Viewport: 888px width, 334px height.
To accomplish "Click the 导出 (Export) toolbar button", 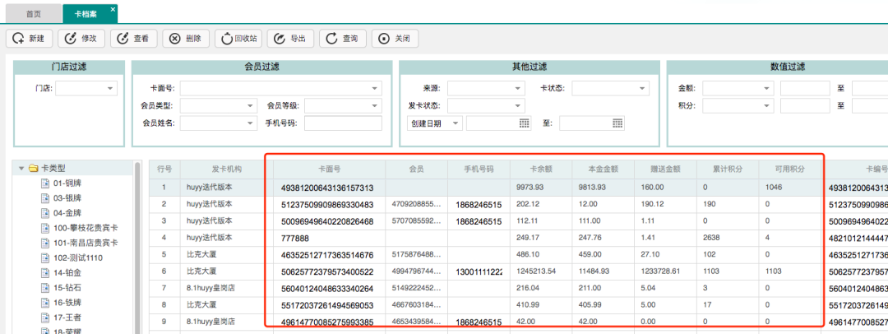I will point(289,39).
